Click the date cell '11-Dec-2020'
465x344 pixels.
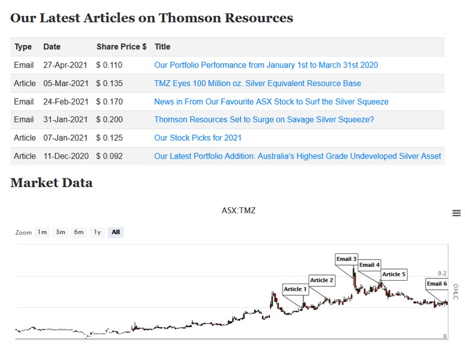tap(66, 156)
